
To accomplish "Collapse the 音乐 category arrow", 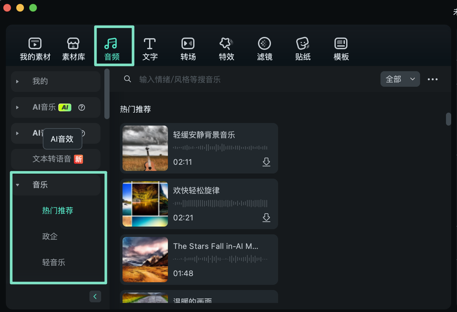I will pos(18,185).
